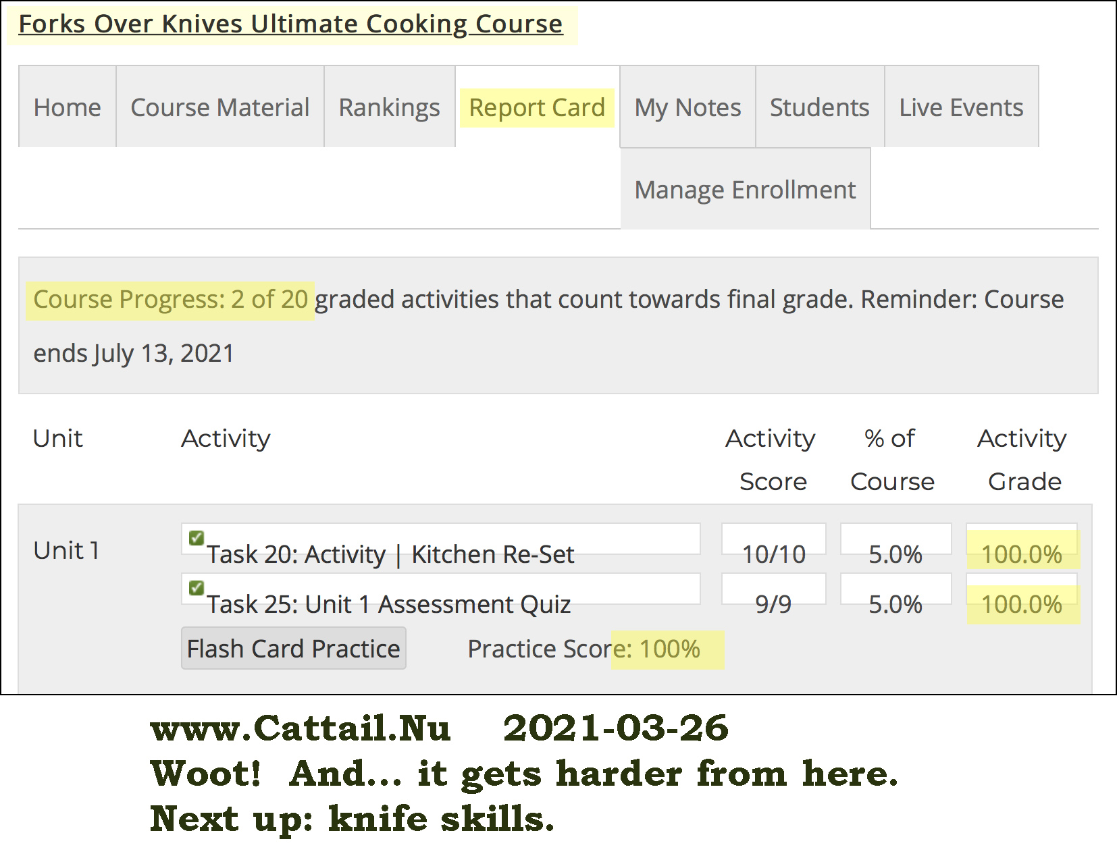Click the green checkmark icon for Task 20

click(x=197, y=538)
